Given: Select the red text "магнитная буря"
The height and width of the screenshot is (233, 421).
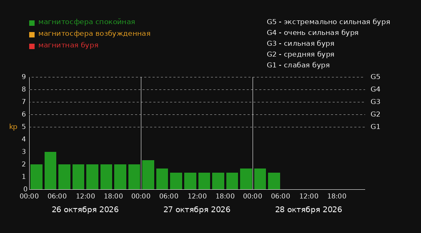Looking at the screenshot, I should point(68,45).
